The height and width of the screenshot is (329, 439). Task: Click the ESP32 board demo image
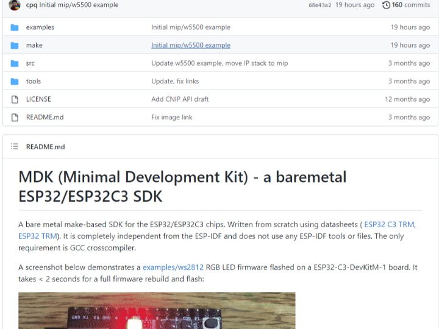point(157,311)
